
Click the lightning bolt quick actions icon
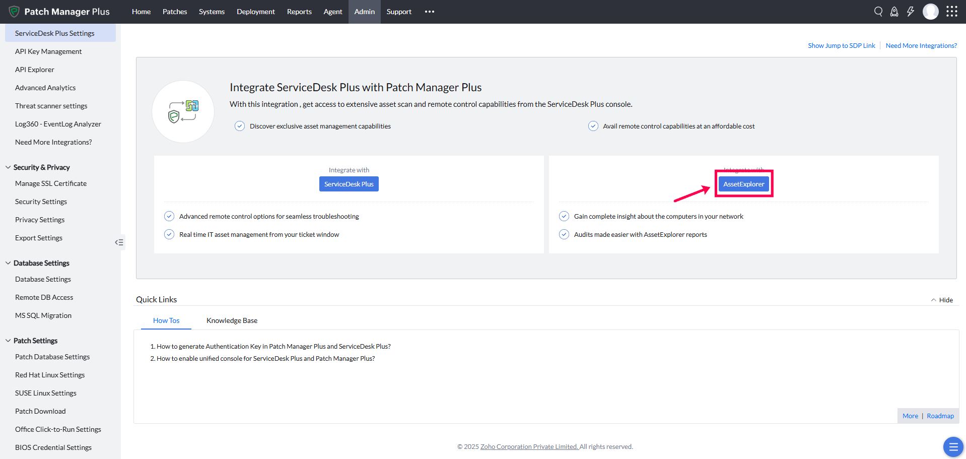911,12
